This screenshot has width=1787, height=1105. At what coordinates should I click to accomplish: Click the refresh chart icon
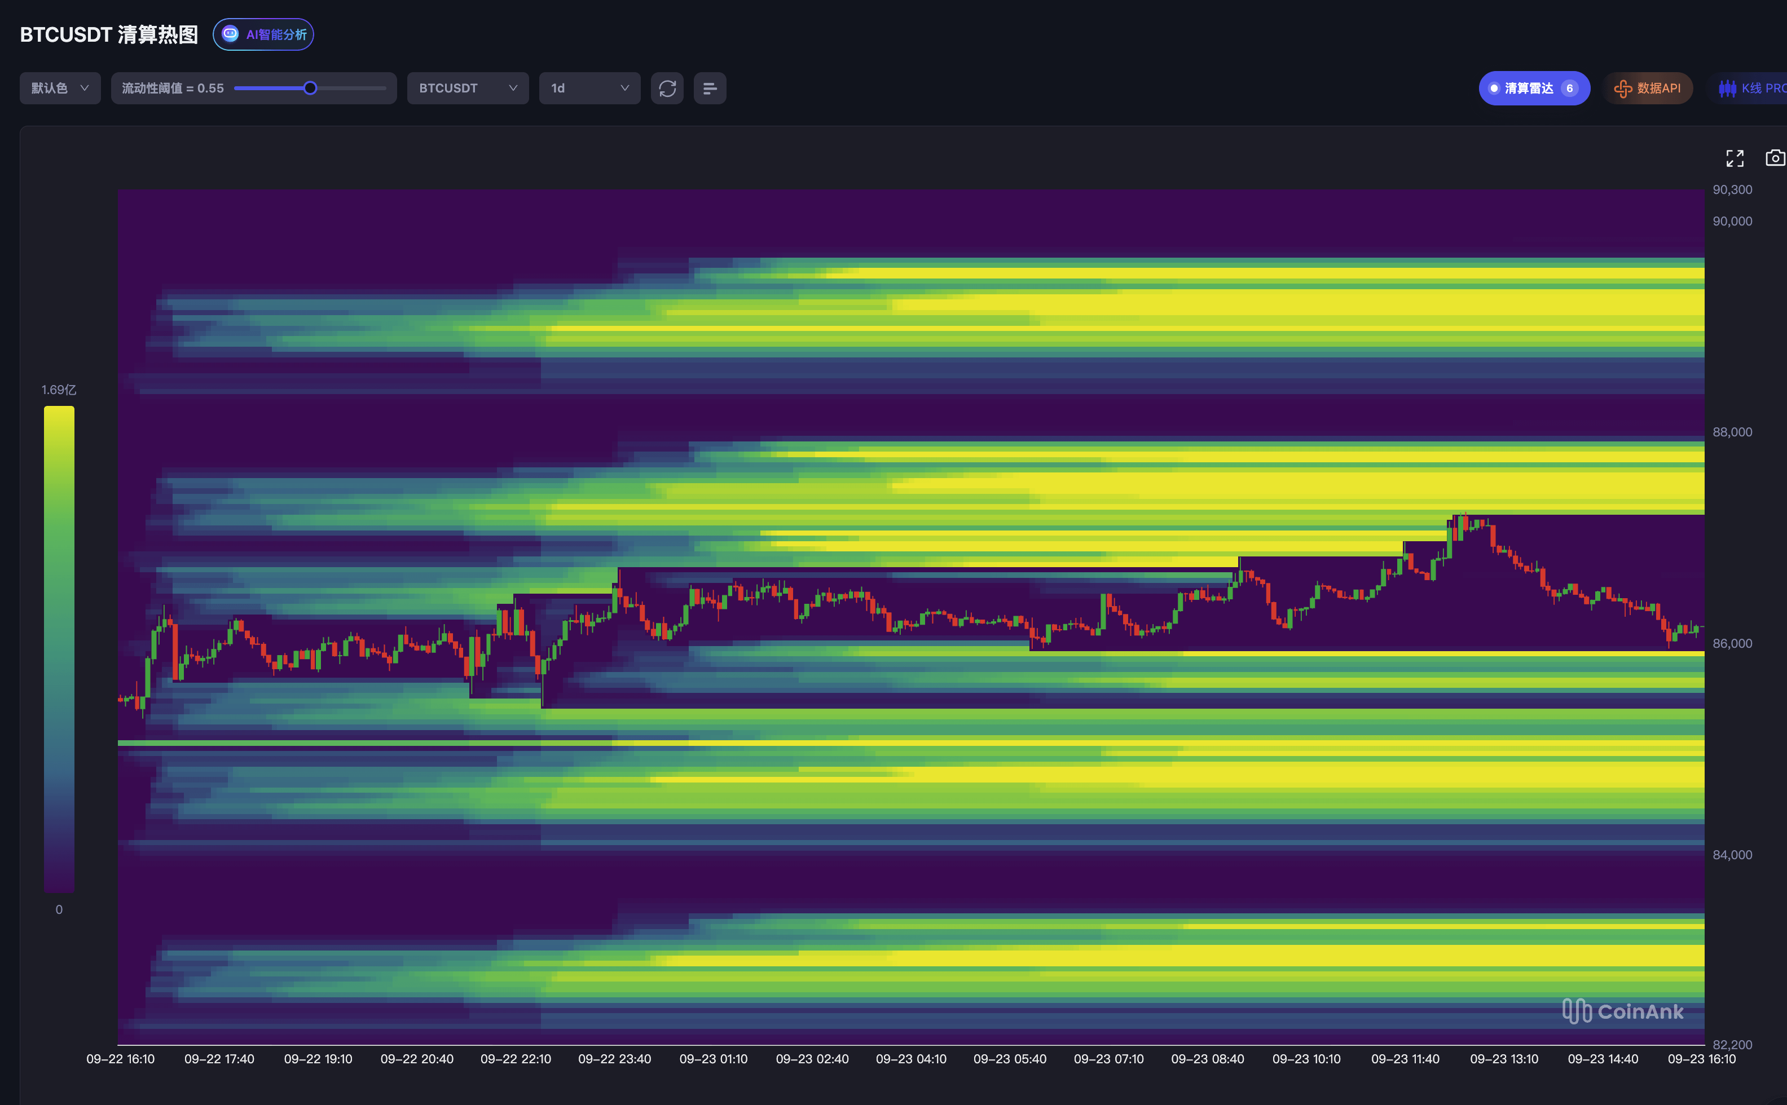coord(667,89)
